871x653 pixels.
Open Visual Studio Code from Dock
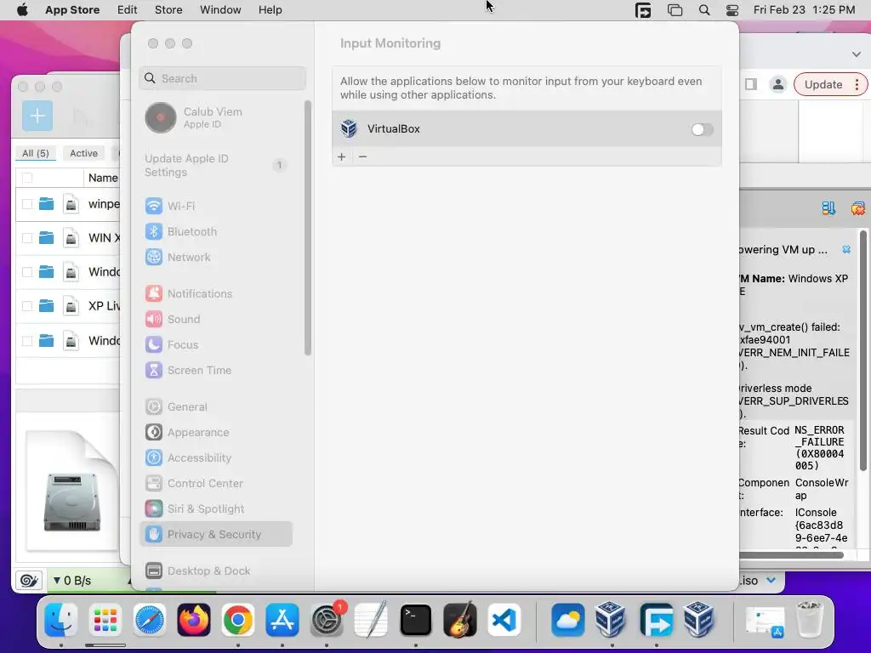click(504, 620)
